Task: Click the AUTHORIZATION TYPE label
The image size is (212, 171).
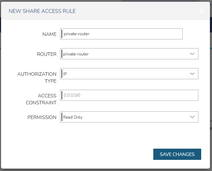Action: (37, 77)
